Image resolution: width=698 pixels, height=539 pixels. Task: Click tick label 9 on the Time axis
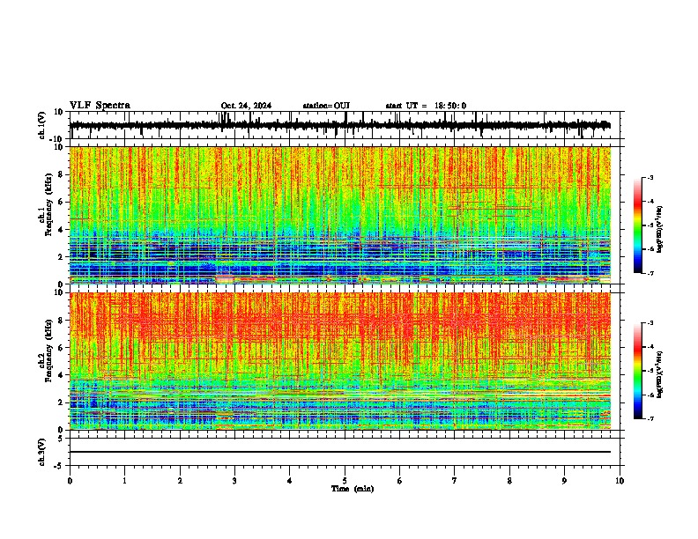[564, 481]
